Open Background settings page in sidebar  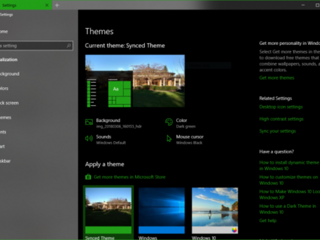(10, 74)
